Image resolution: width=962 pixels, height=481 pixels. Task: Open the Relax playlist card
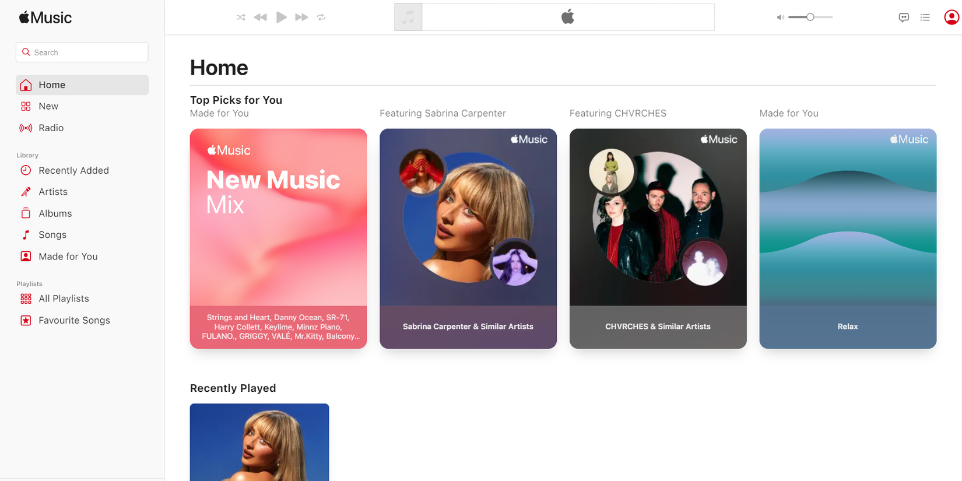tap(848, 238)
